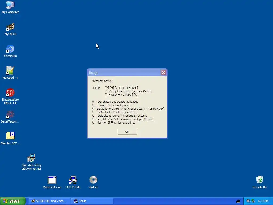
Task: Click the '/v -- turn on INF syntax checking.' line
Action: point(113,123)
